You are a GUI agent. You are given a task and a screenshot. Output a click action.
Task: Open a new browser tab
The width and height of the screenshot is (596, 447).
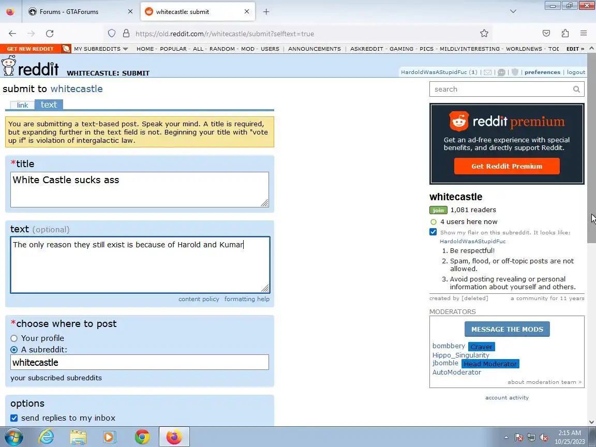pyautogui.click(x=266, y=12)
